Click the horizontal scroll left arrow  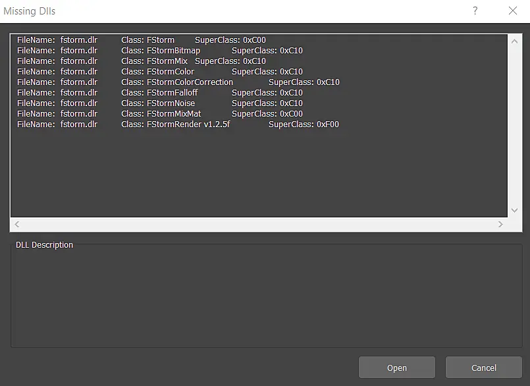(x=17, y=224)
